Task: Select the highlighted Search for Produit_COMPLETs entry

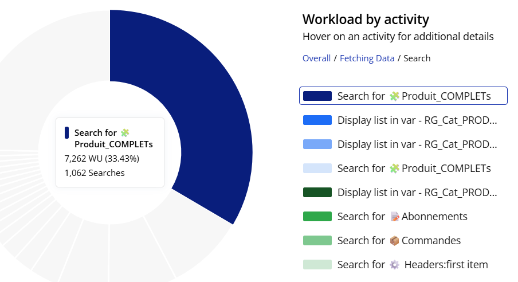Action: (403, 96)
